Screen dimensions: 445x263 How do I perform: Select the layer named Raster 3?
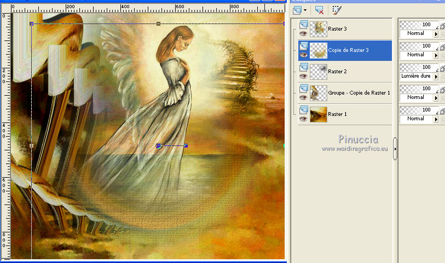click(337, 29)
